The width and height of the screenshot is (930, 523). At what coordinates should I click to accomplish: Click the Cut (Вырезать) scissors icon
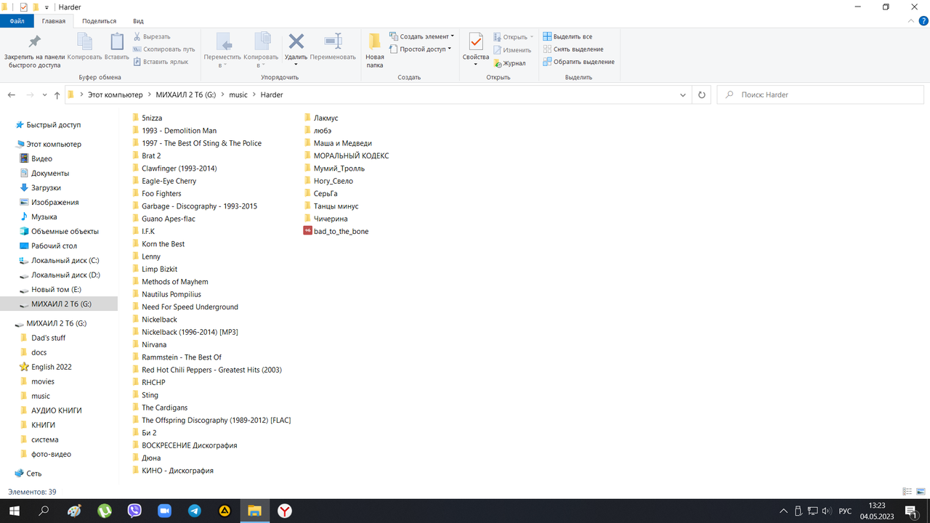pyautogui.click(x=137, y=36)
